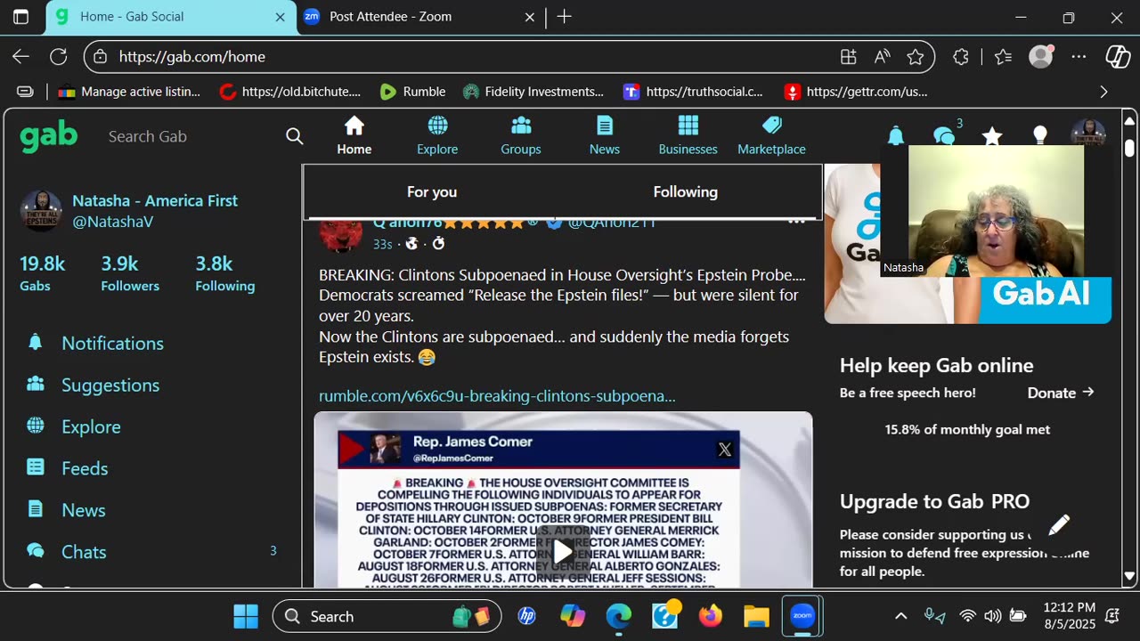
Task: Switch to the For you tab
Action: 432,191
